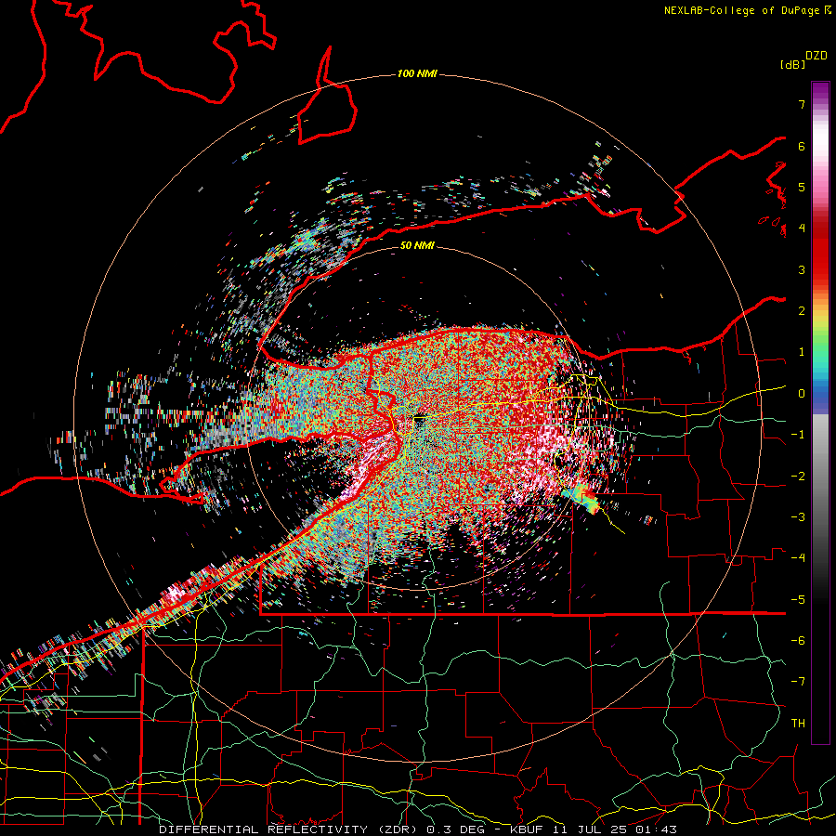Click the -5 value on color scale
The height and width of the screenshot is (836, 836).
click(x=798, y=600)
